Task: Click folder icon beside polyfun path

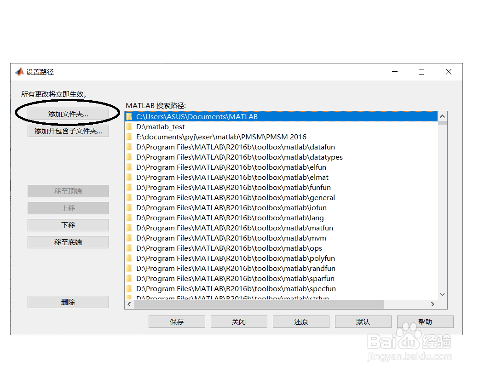Action: pyautogui.click(x=129, y=258)
